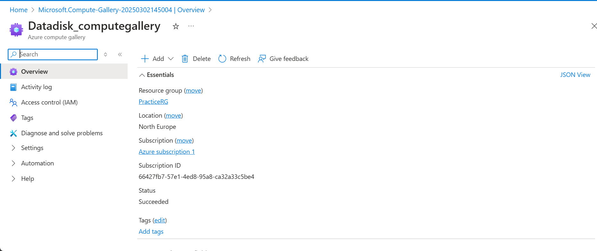This screenshot has height=251, width=597.
Task: Click the North Europe location value
Action: pyautogui.click(x=157, y=127)
